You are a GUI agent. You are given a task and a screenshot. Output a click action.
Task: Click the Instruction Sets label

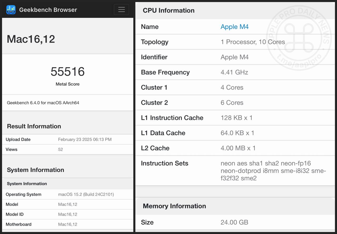tap(165, 163)
